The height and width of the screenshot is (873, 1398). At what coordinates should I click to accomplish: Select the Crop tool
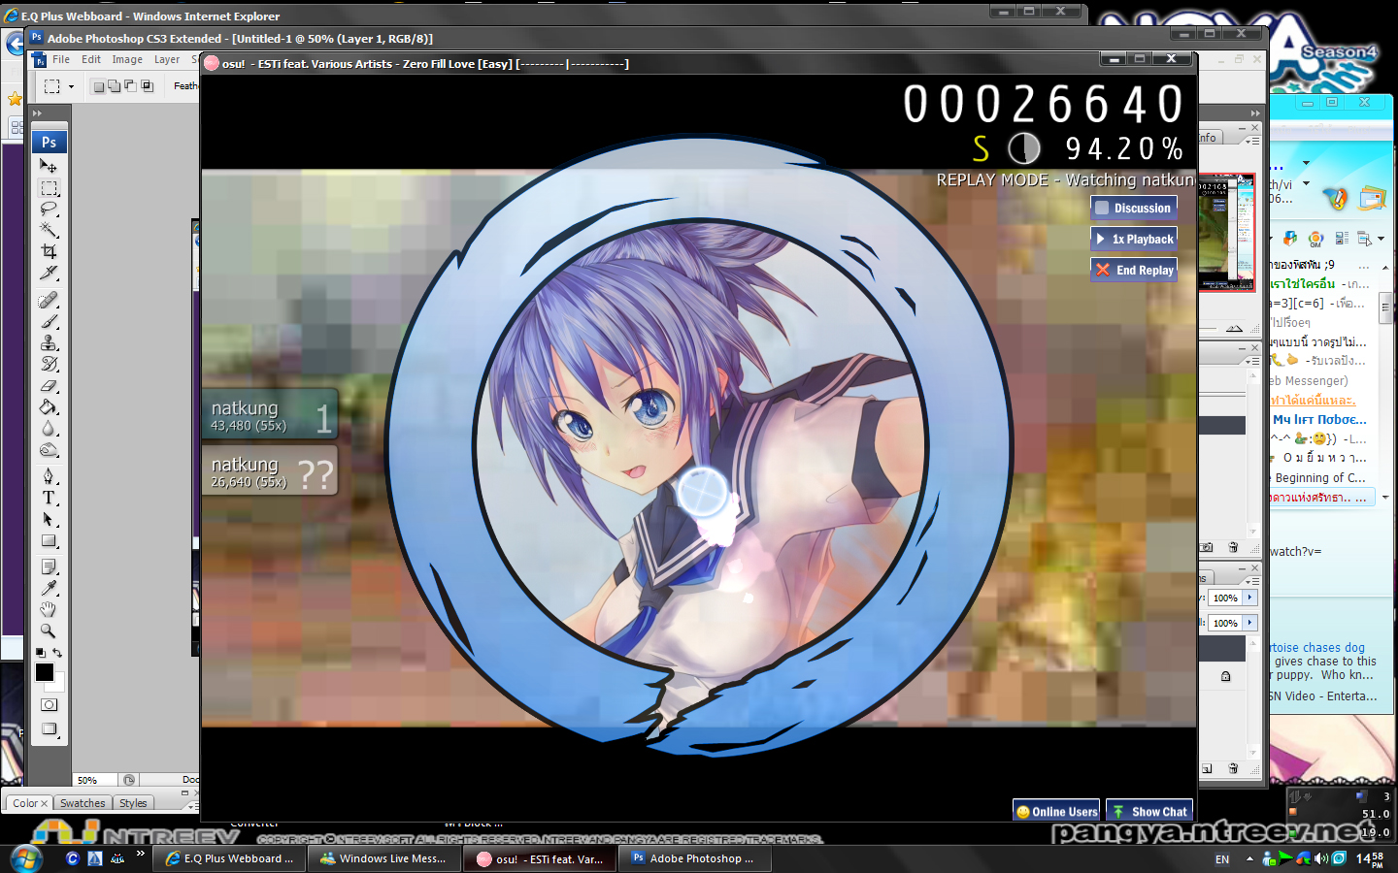(49, 251)
